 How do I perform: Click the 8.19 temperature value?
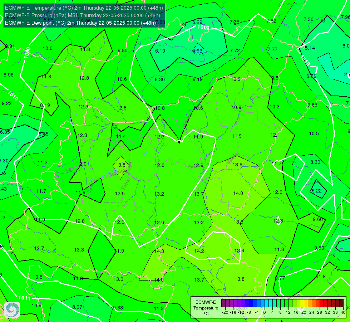pos(45,105)
